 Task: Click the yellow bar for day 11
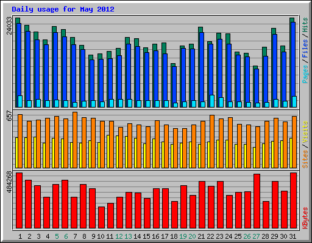(108, 151)
